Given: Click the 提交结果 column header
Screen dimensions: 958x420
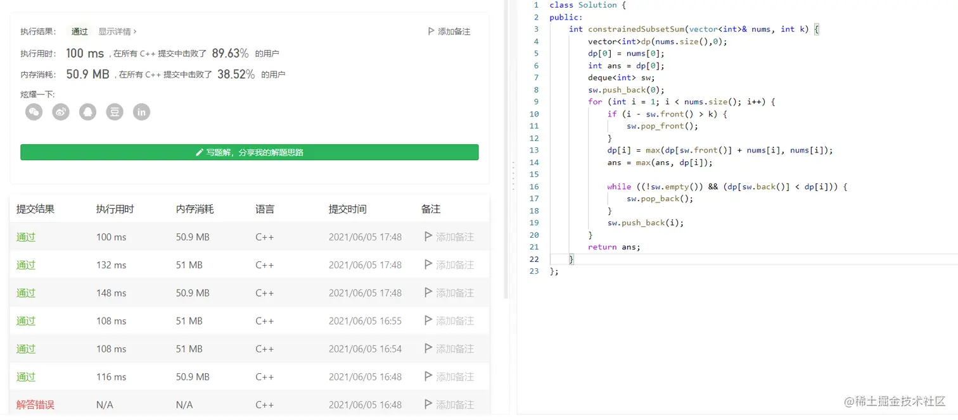Looking at the screenshot, I should [35, 209].
